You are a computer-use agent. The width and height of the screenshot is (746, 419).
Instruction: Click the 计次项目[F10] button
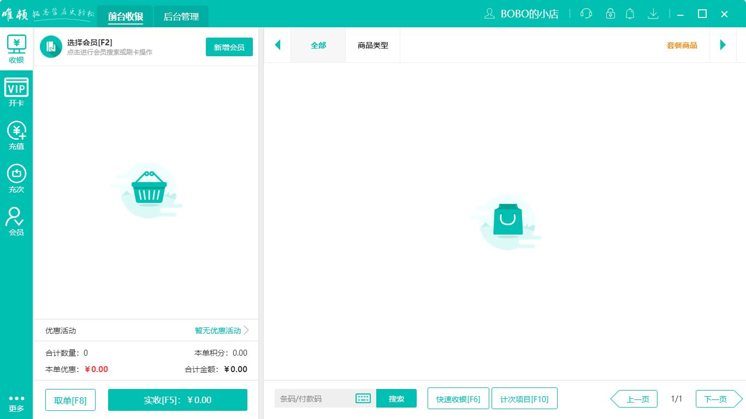point(524,398)
